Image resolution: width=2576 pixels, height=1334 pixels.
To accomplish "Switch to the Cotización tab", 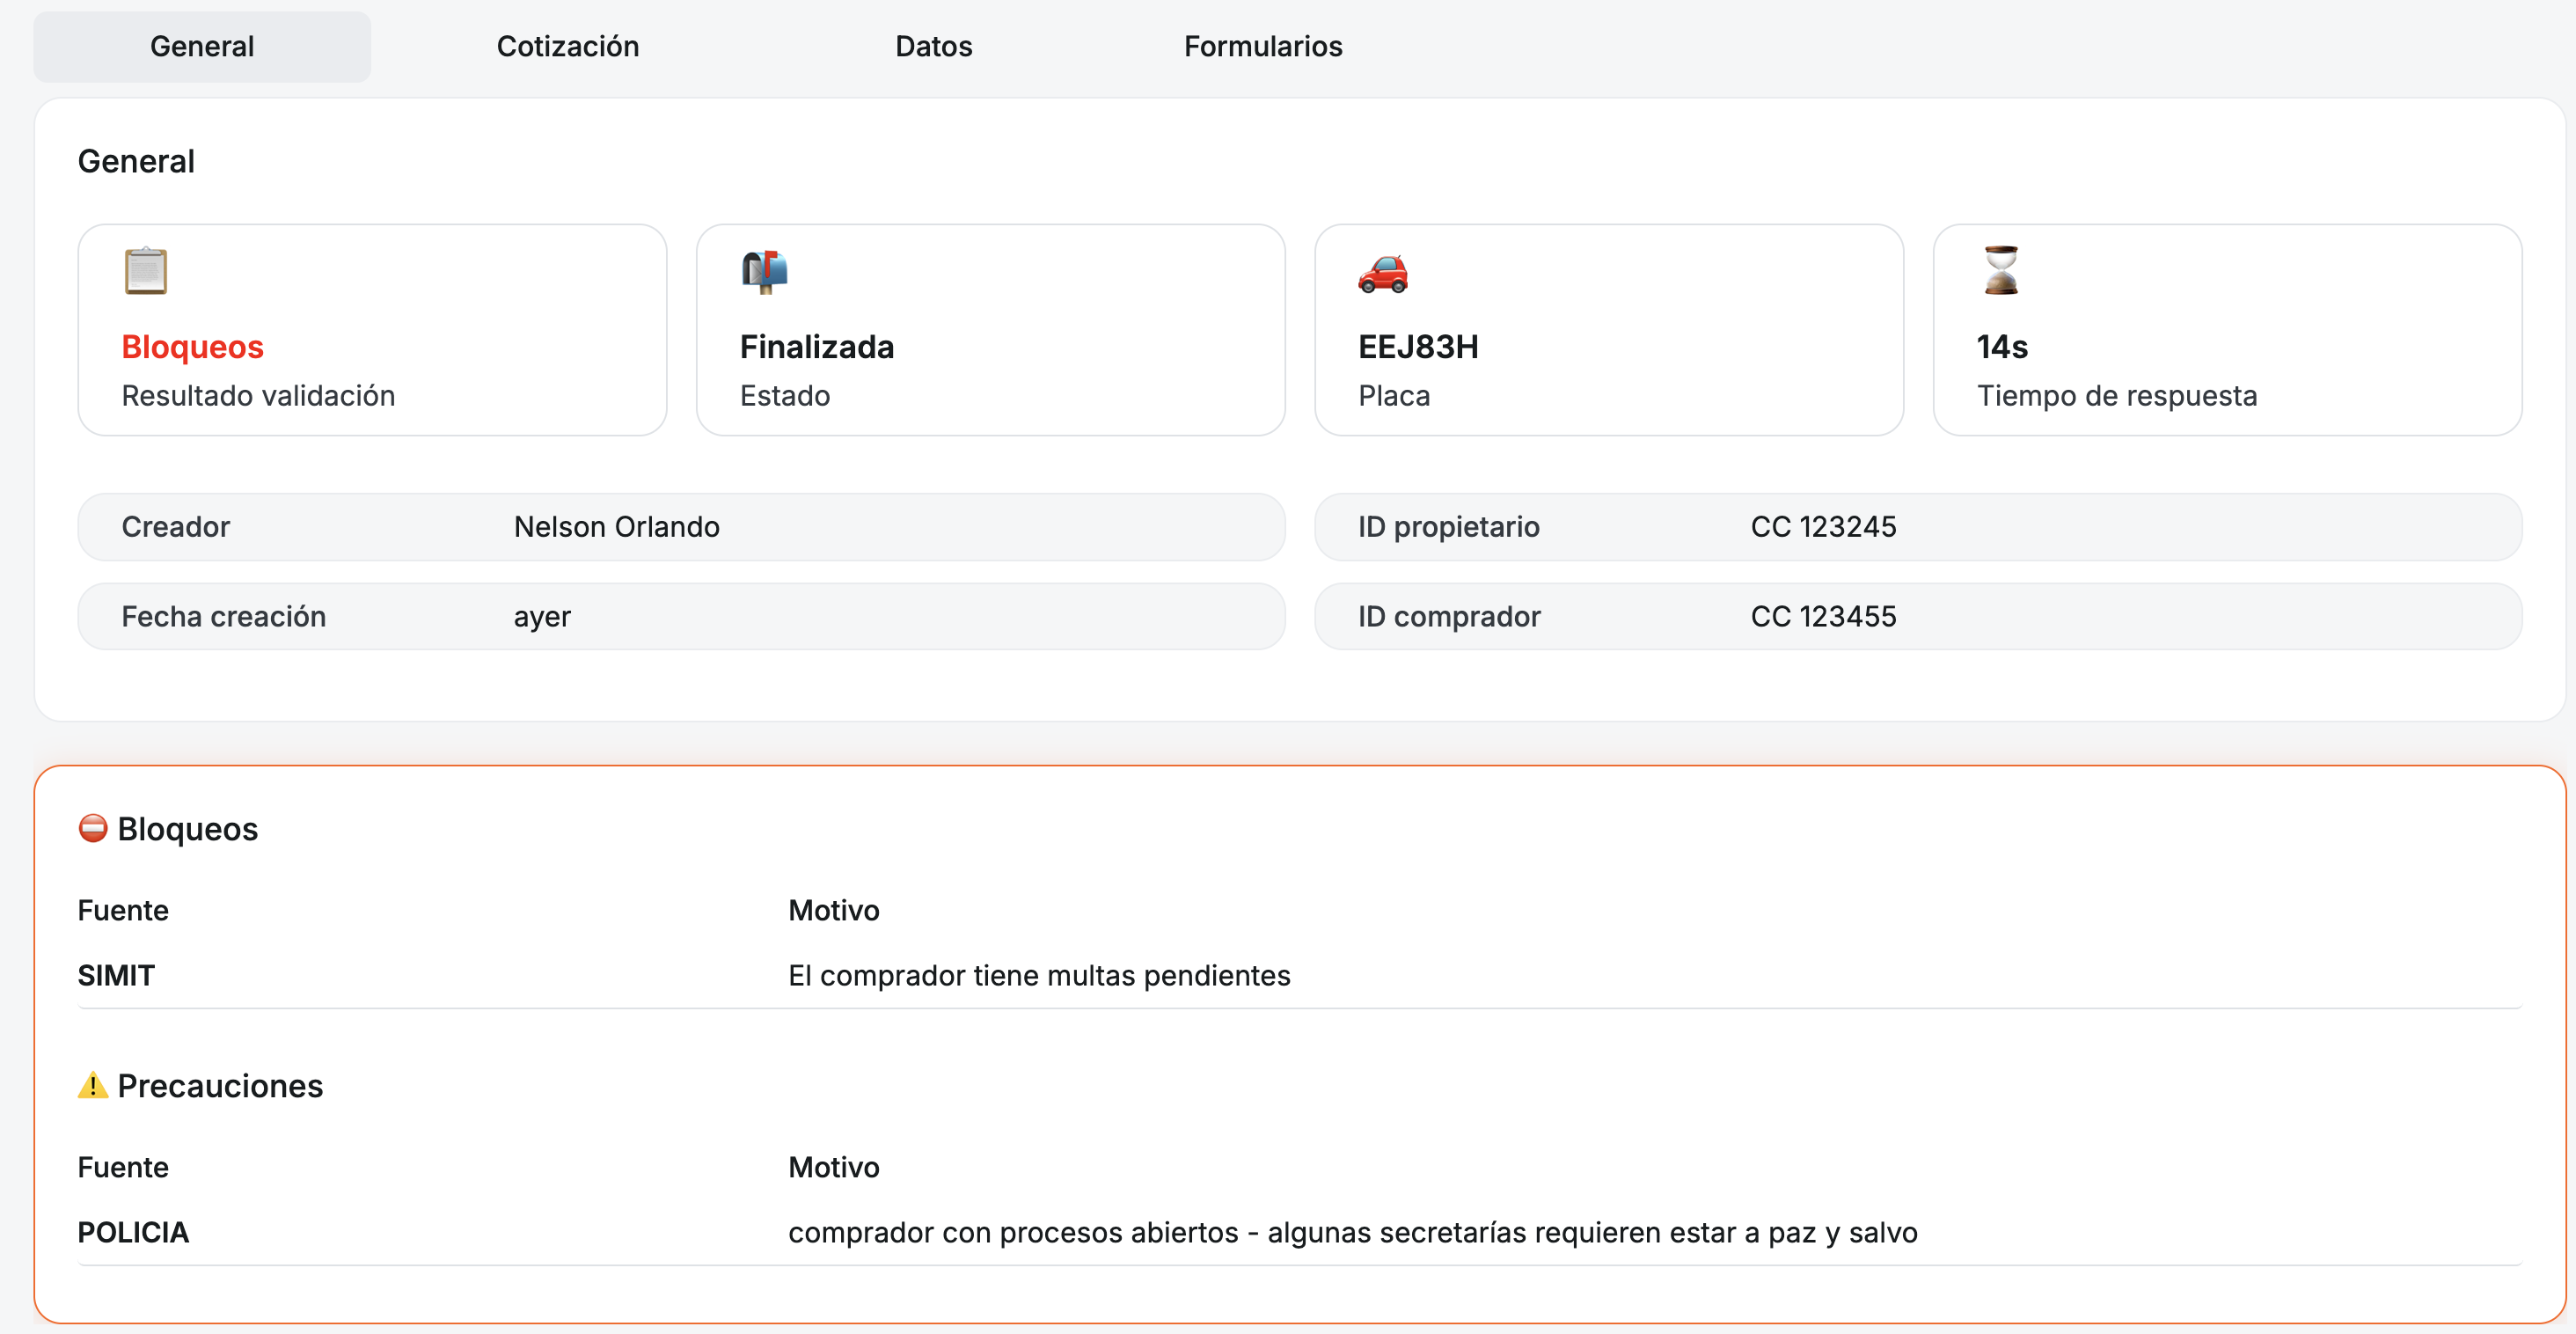I will (x=567, y=46).
